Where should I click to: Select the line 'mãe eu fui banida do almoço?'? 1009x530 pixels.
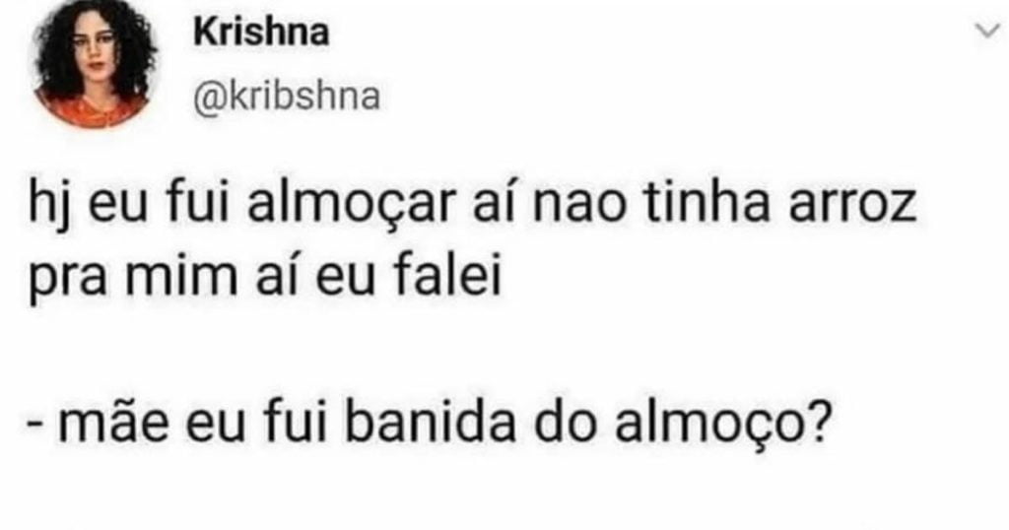pos(428,424)
